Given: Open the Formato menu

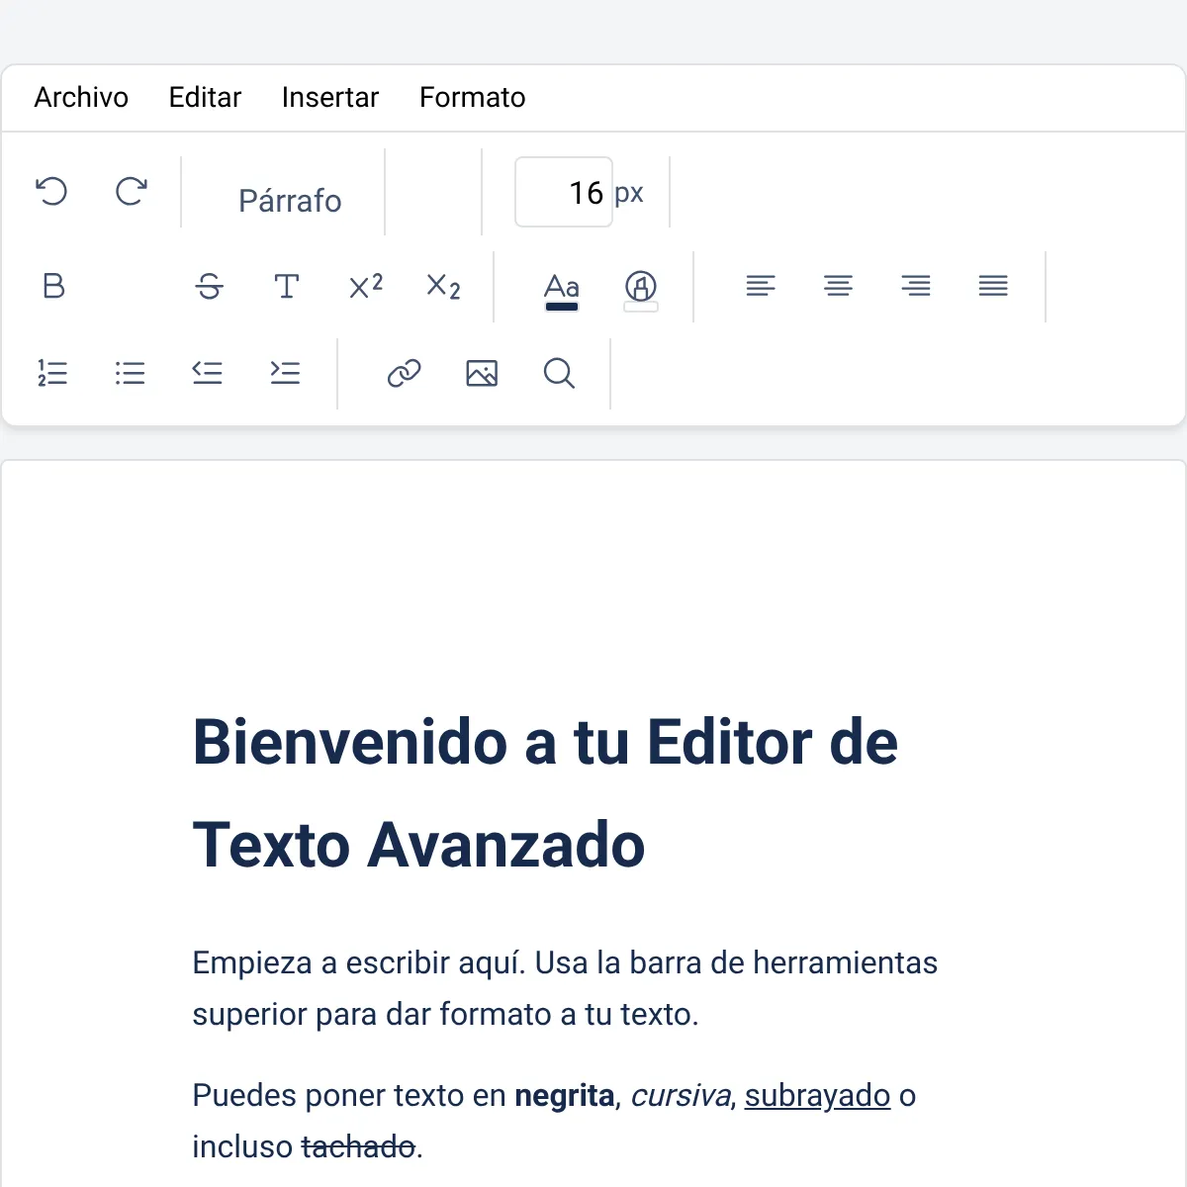Looking at the screenshot, I should pyautogui.click(x=473, y=97).
